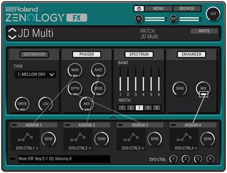Screen dimensions: 227x173
Task: Click spectrum band 6 slider
Action: click(159, 80)
